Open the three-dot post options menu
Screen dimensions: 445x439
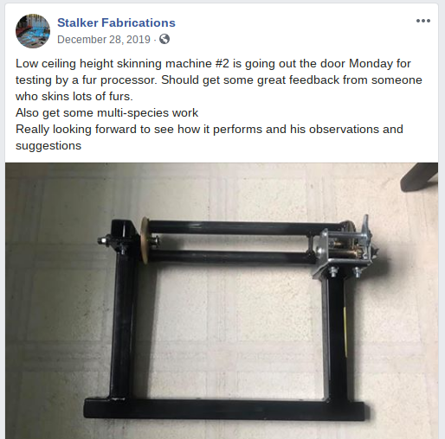tap(423, 21)
